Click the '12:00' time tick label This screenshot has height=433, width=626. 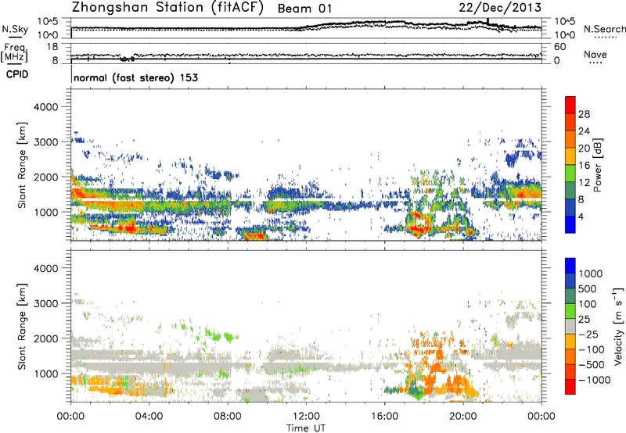pyautogui.click(x=306, y=417)
